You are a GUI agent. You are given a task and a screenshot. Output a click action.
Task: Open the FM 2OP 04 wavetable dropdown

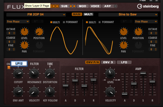(36, 14)
